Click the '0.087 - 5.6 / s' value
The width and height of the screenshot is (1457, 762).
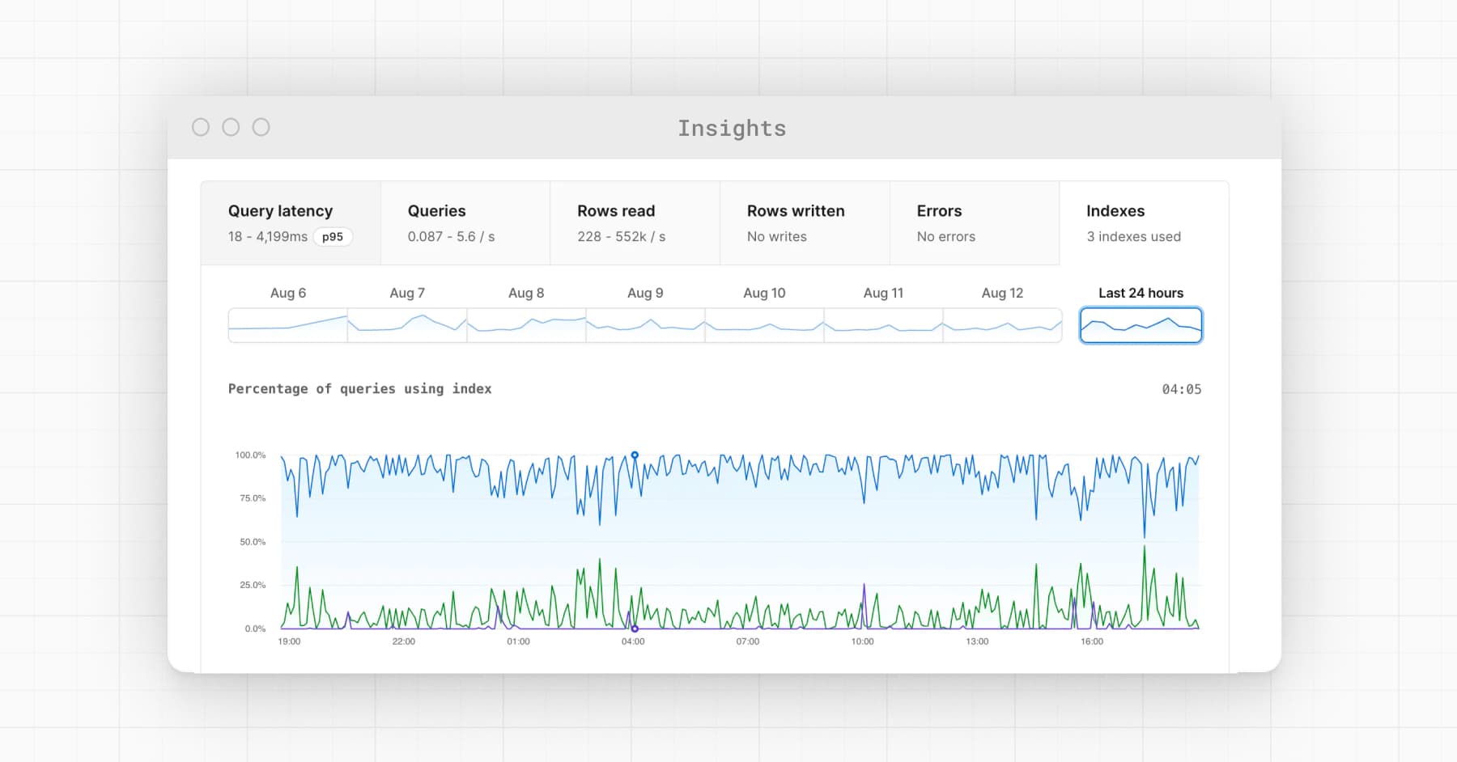[451, 236]
